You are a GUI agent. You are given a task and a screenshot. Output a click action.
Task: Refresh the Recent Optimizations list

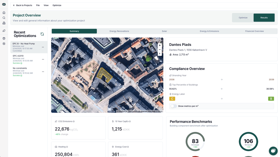click(x=42, y=34)
